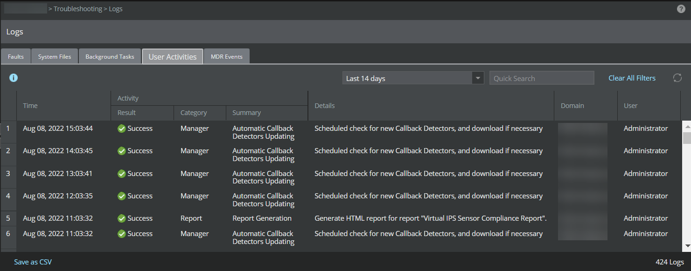Click the Success icon for 12:03:35 entry
691x271 pixels.
122,196
